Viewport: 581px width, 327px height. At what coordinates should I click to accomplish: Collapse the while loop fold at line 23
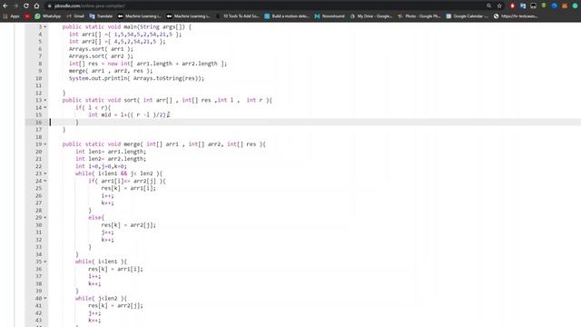click(45, 173)
